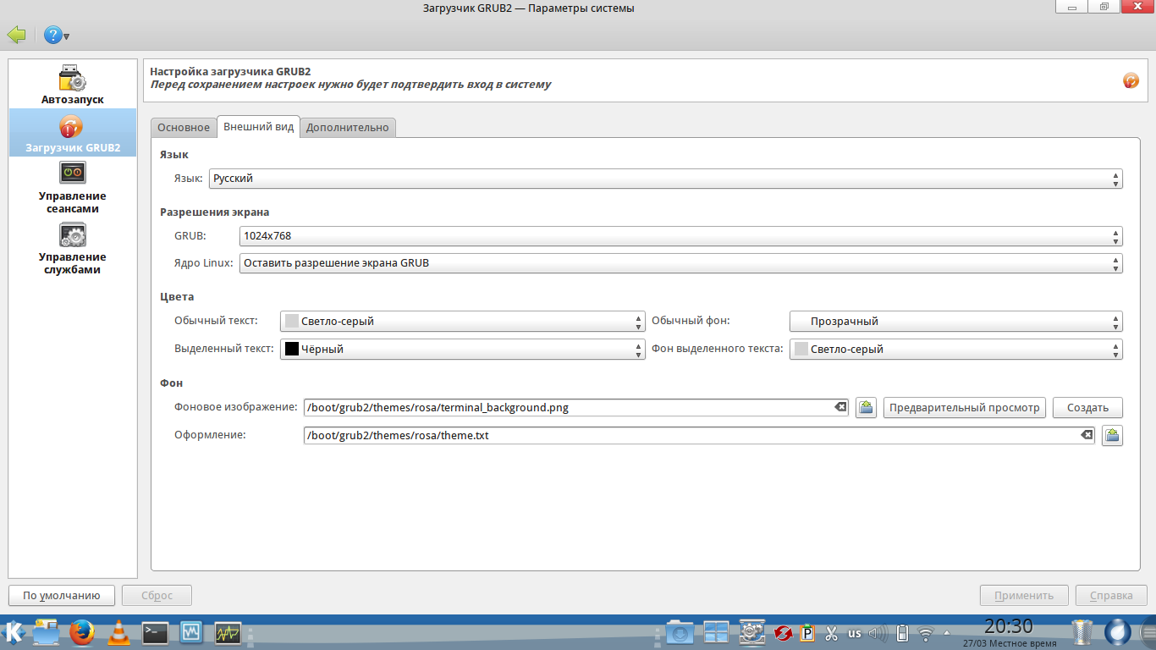Open Управление сеансами in the sidebar

click(73, 188)
